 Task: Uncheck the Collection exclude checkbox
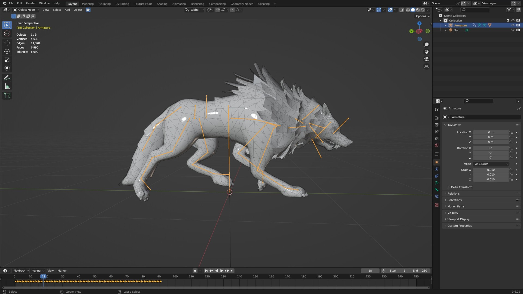pyautogui.click(x=508, y=20)
